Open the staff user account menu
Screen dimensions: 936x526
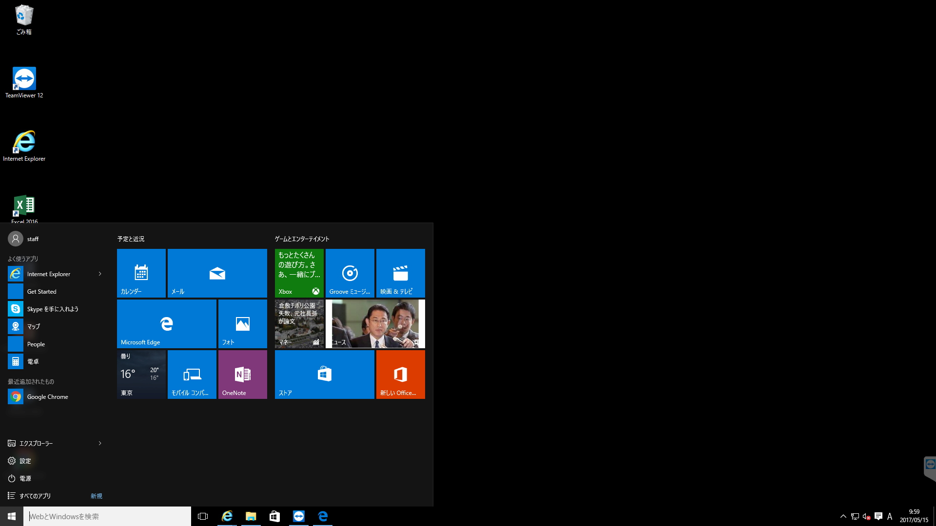(23, 239)
